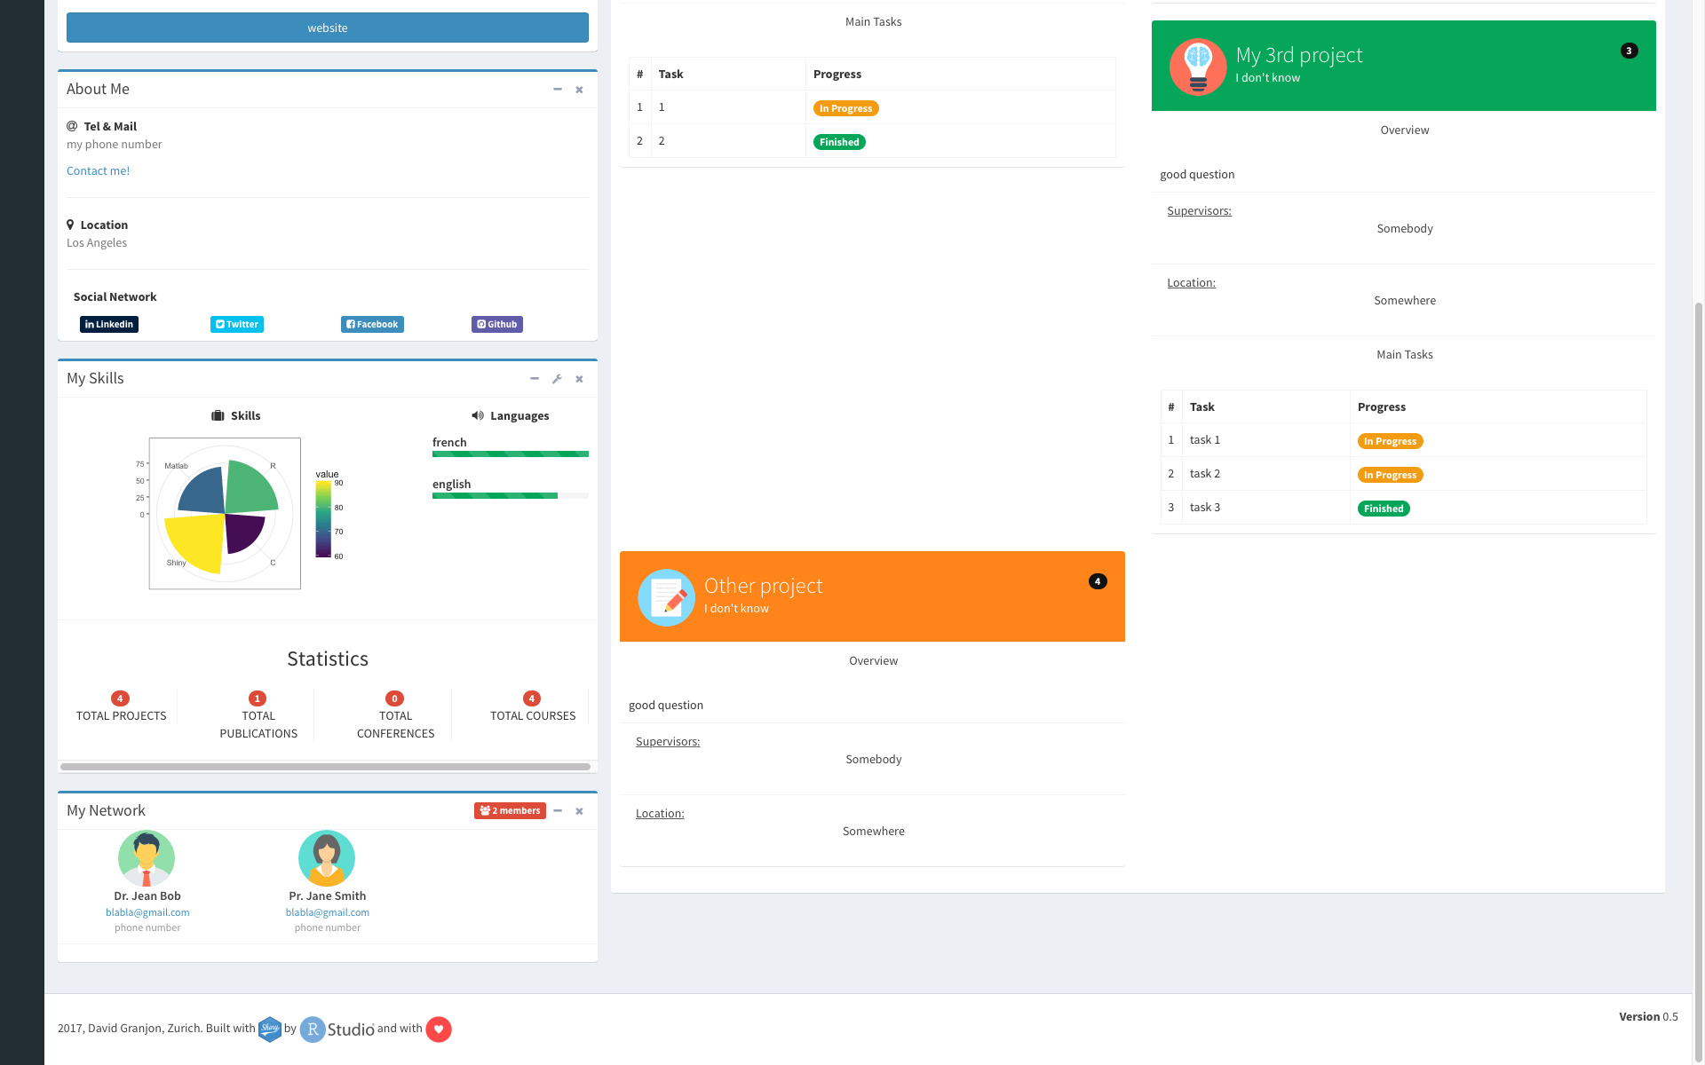Collapse the My Skills box
Screen dimensions: 1705x1065
(535, 379)
